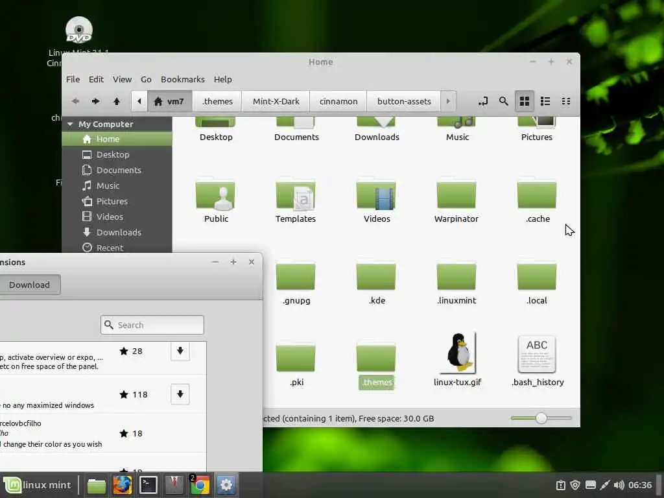Screen dimensions: 664x498
Task: Launch Firefox from the panel
Action: [x=123, y=485]
